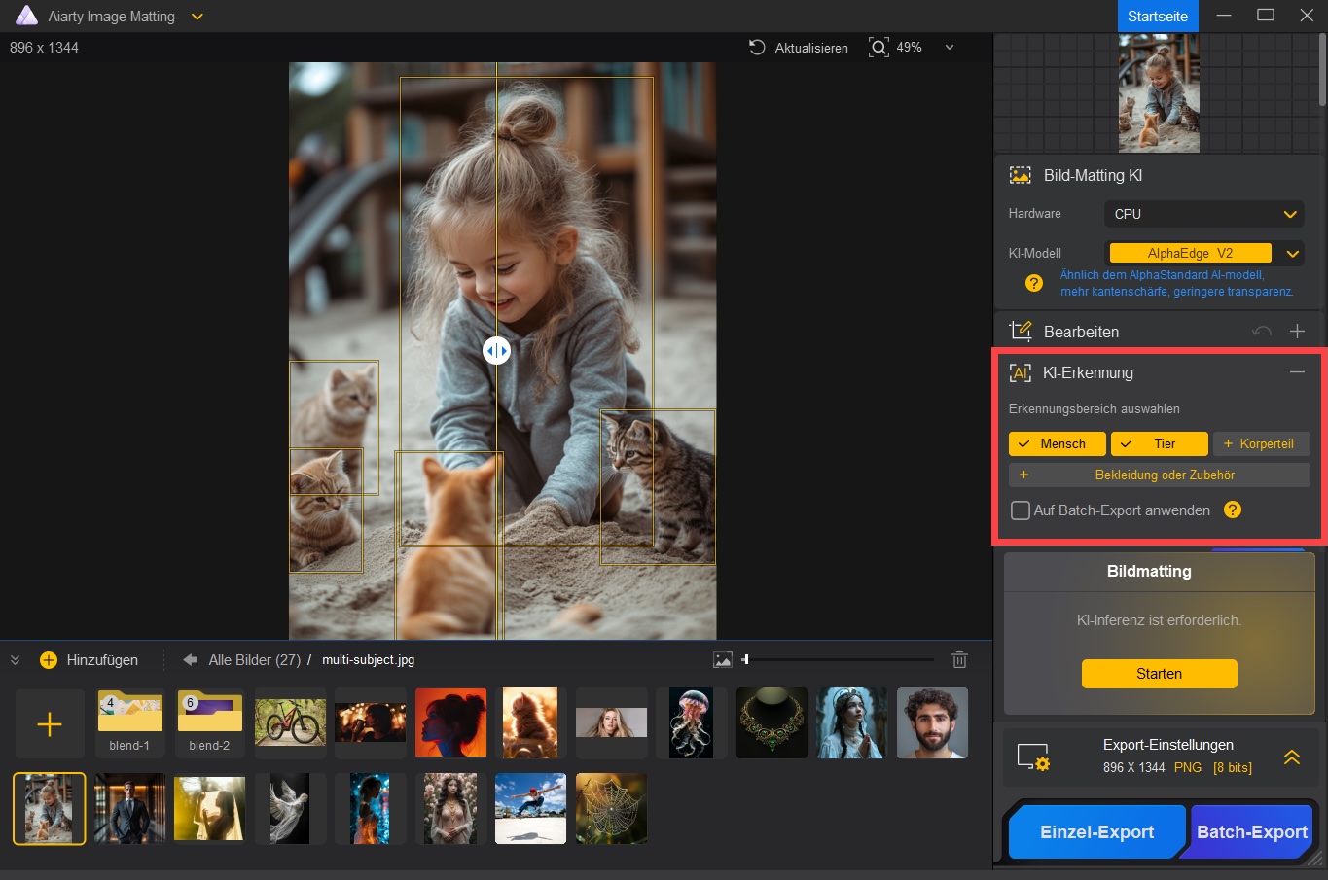Enable Auf Batch-Export anwenden checkbox
This screenshot has width=1328, height=880.
pos(1021,510)
